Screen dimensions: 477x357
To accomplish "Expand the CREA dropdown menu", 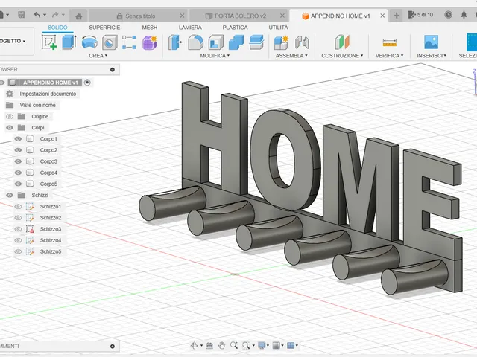I will 98,56.
